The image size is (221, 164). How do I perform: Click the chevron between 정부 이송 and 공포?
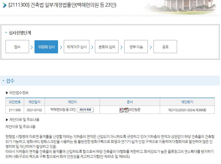pyautogui.click(x=151, y=47)
